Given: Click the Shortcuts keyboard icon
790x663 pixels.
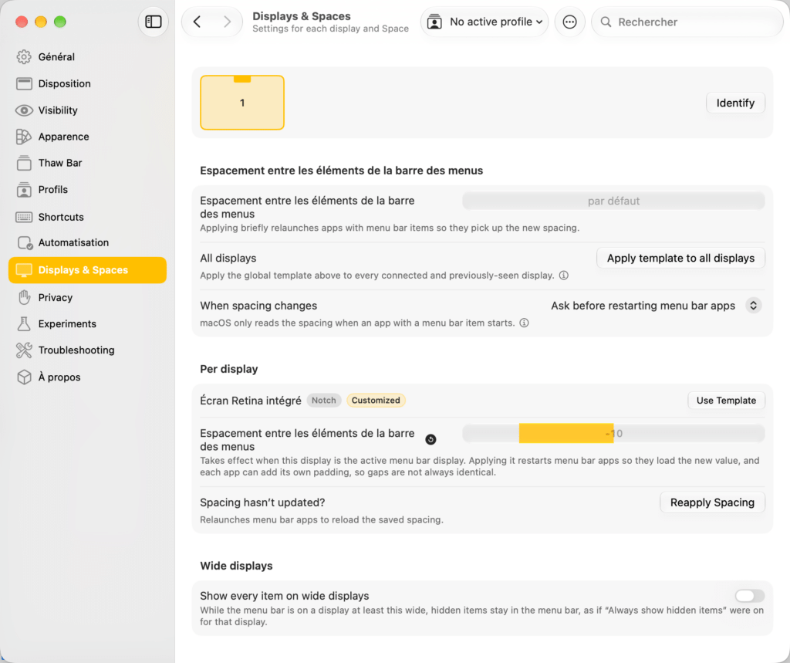Looking at the screenshot, I should 24,217.
